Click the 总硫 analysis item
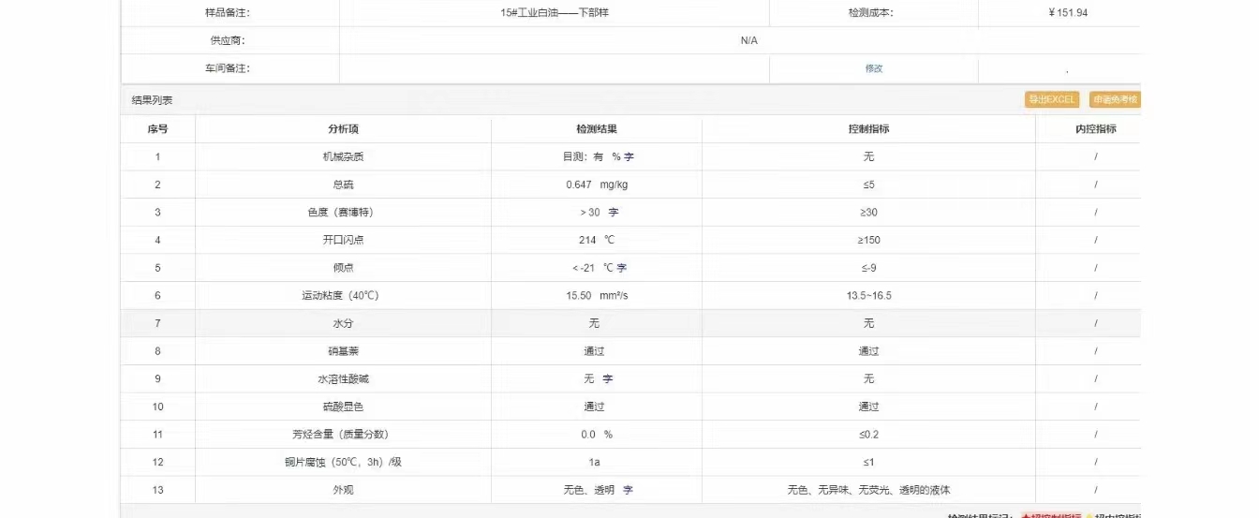 pos(343,185)
